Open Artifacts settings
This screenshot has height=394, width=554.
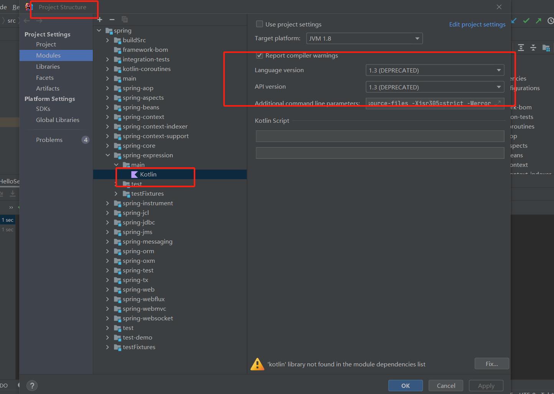click(48, 89)
